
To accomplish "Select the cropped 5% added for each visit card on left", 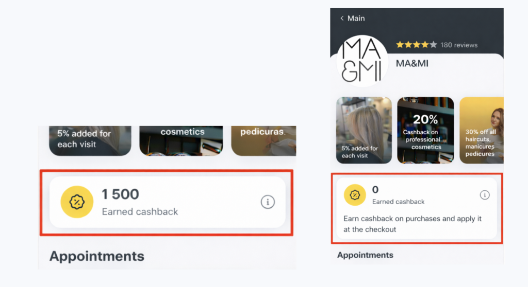I will pyautogui.click(x=90, y=140).
